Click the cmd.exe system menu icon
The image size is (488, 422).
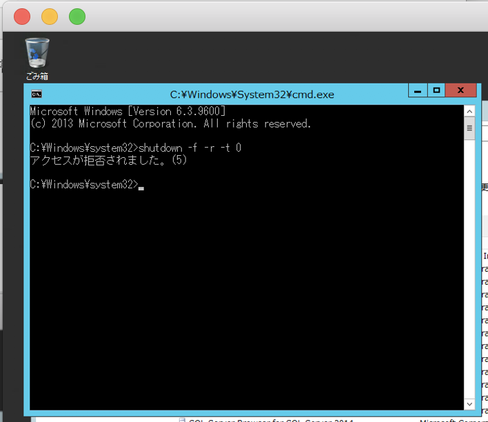[x=37, y=94]
